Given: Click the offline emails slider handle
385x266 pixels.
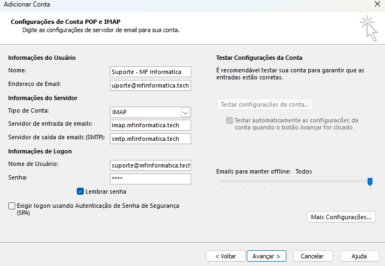Looking at the screenshot, I should (x=370, y=182).
